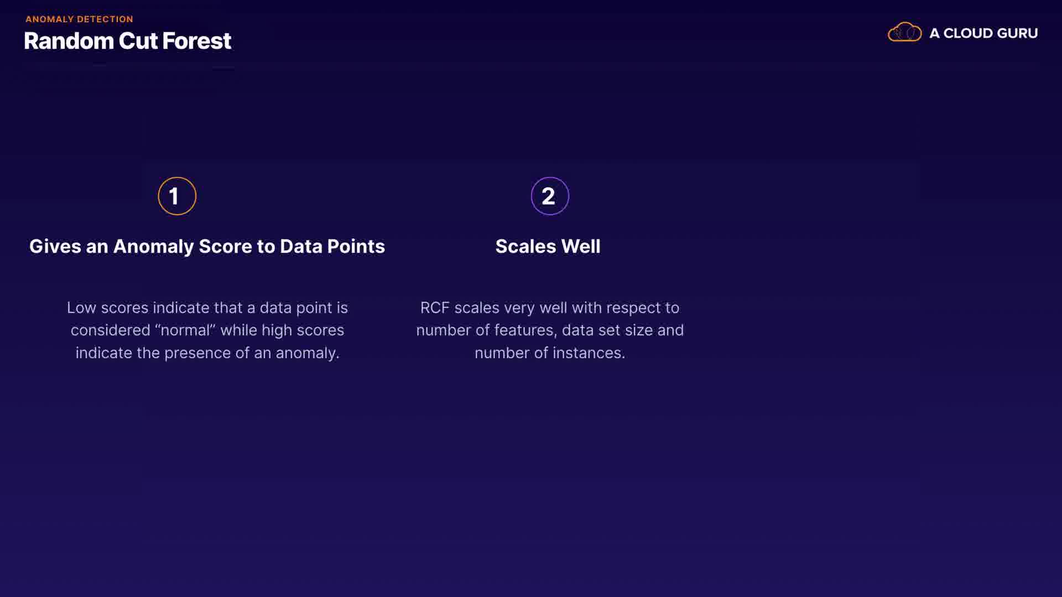Click the word "Points" in the first heading
This screenshot has width=1062, height=597.
[356, 247]
